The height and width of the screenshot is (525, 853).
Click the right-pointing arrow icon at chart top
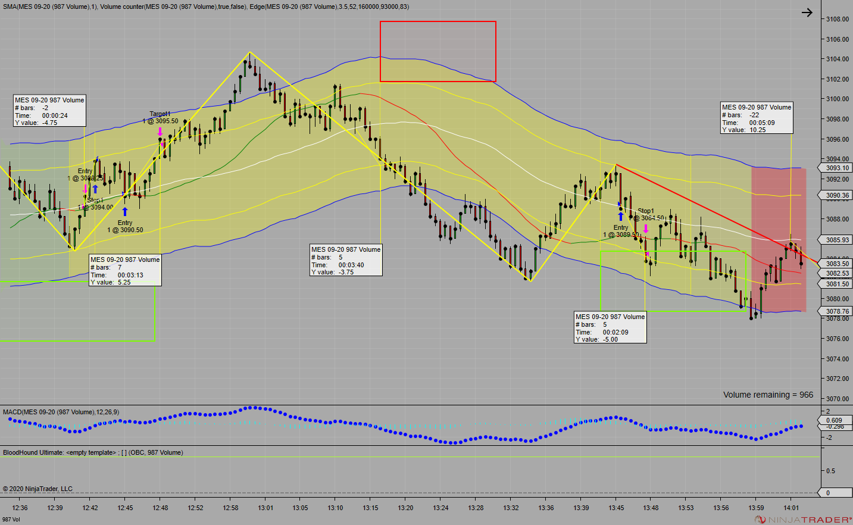pyautogui.click(x=807, y=12)
